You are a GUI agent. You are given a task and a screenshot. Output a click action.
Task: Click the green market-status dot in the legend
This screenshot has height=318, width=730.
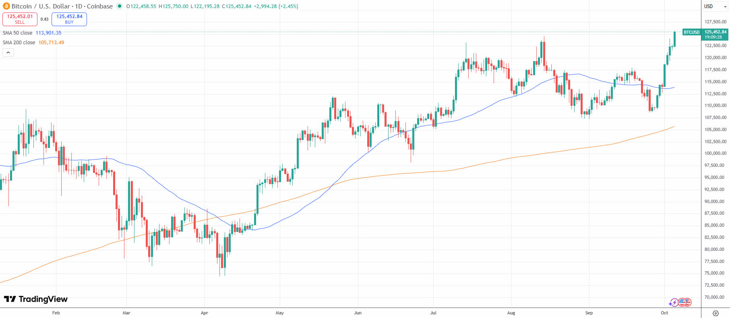tap(120, 6)
